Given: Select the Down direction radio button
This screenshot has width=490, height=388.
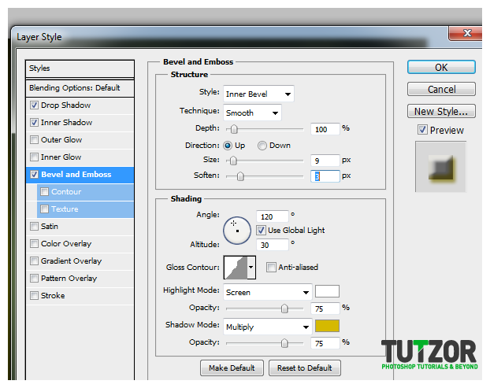Looking at the screenshot, I should [262, 146].
